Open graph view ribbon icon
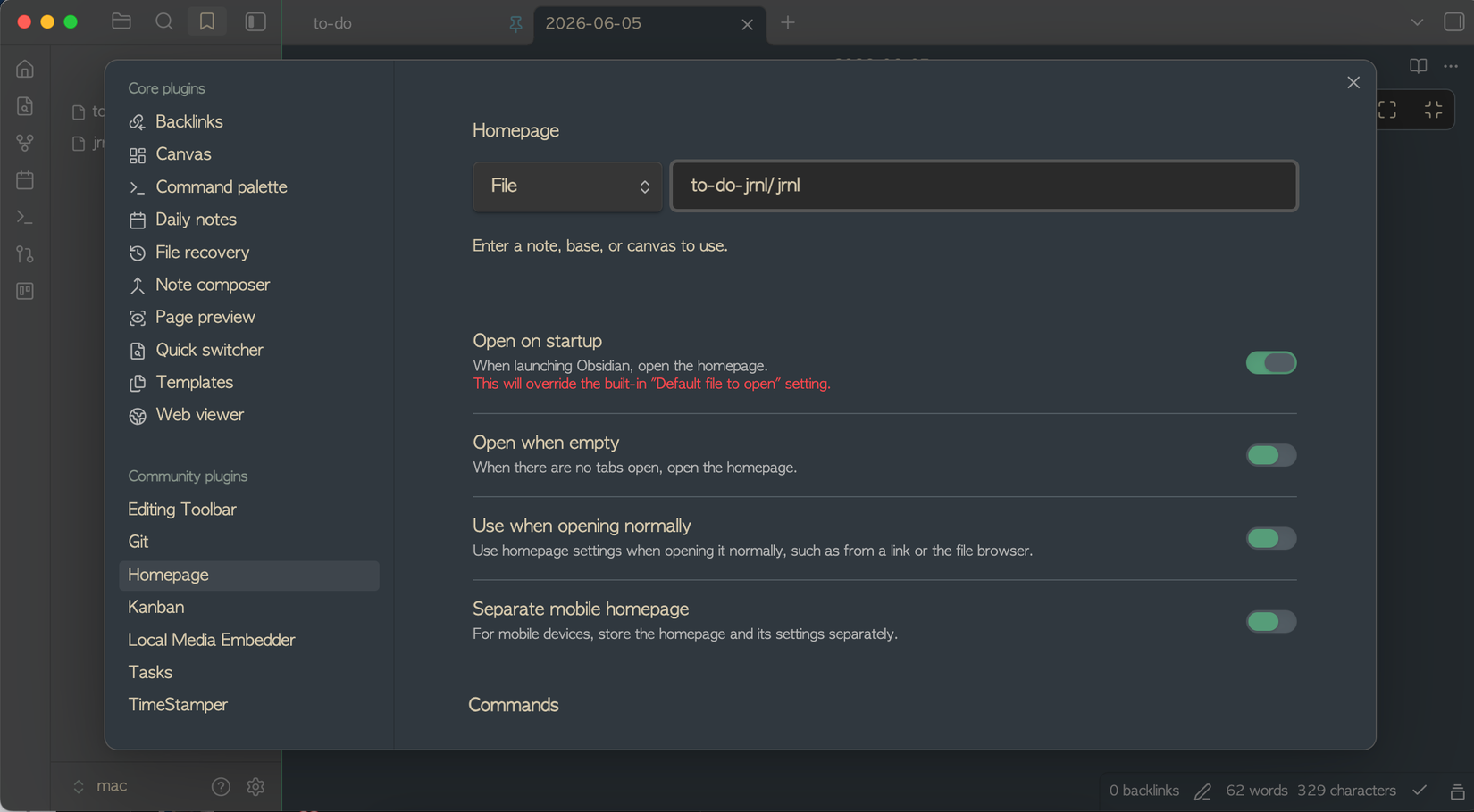The image size is (1474, 812). [x=25, y=143]
